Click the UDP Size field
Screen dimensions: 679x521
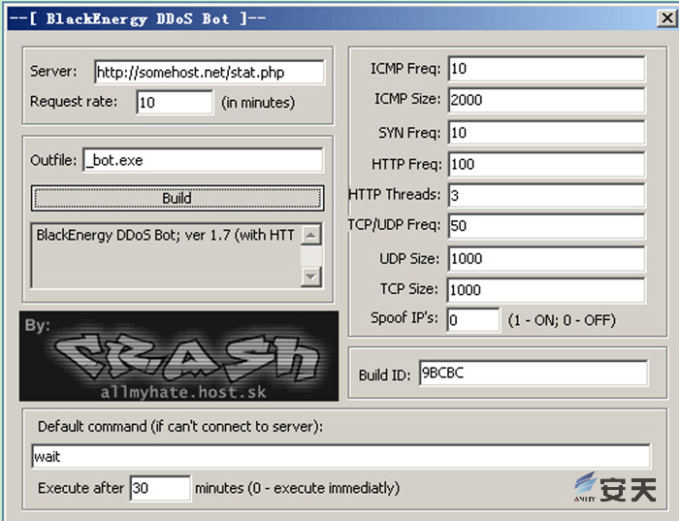coord(546,258)
